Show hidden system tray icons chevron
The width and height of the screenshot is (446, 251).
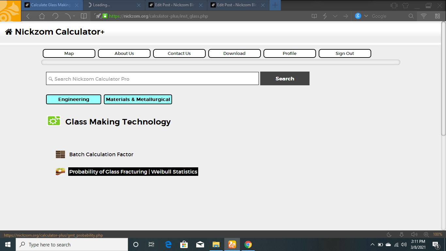pyautogui.click(x=372, y=244)
